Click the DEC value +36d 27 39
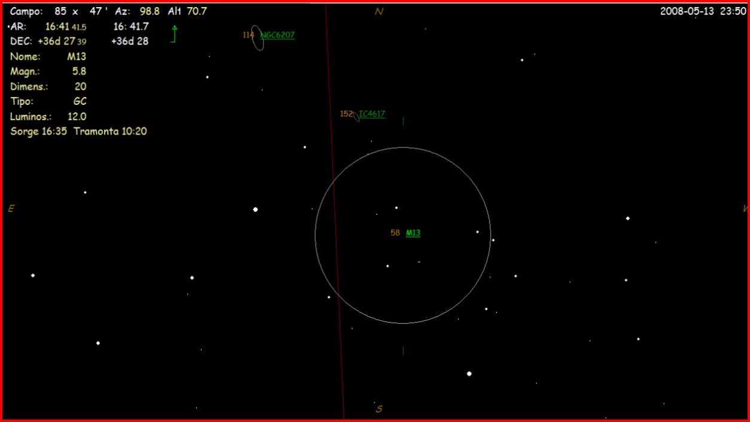The width and height of the screenshot is (750, 422). coord(62,41)
